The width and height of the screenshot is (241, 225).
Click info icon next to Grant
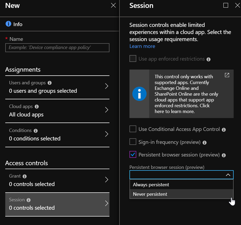tap(25, 176)
